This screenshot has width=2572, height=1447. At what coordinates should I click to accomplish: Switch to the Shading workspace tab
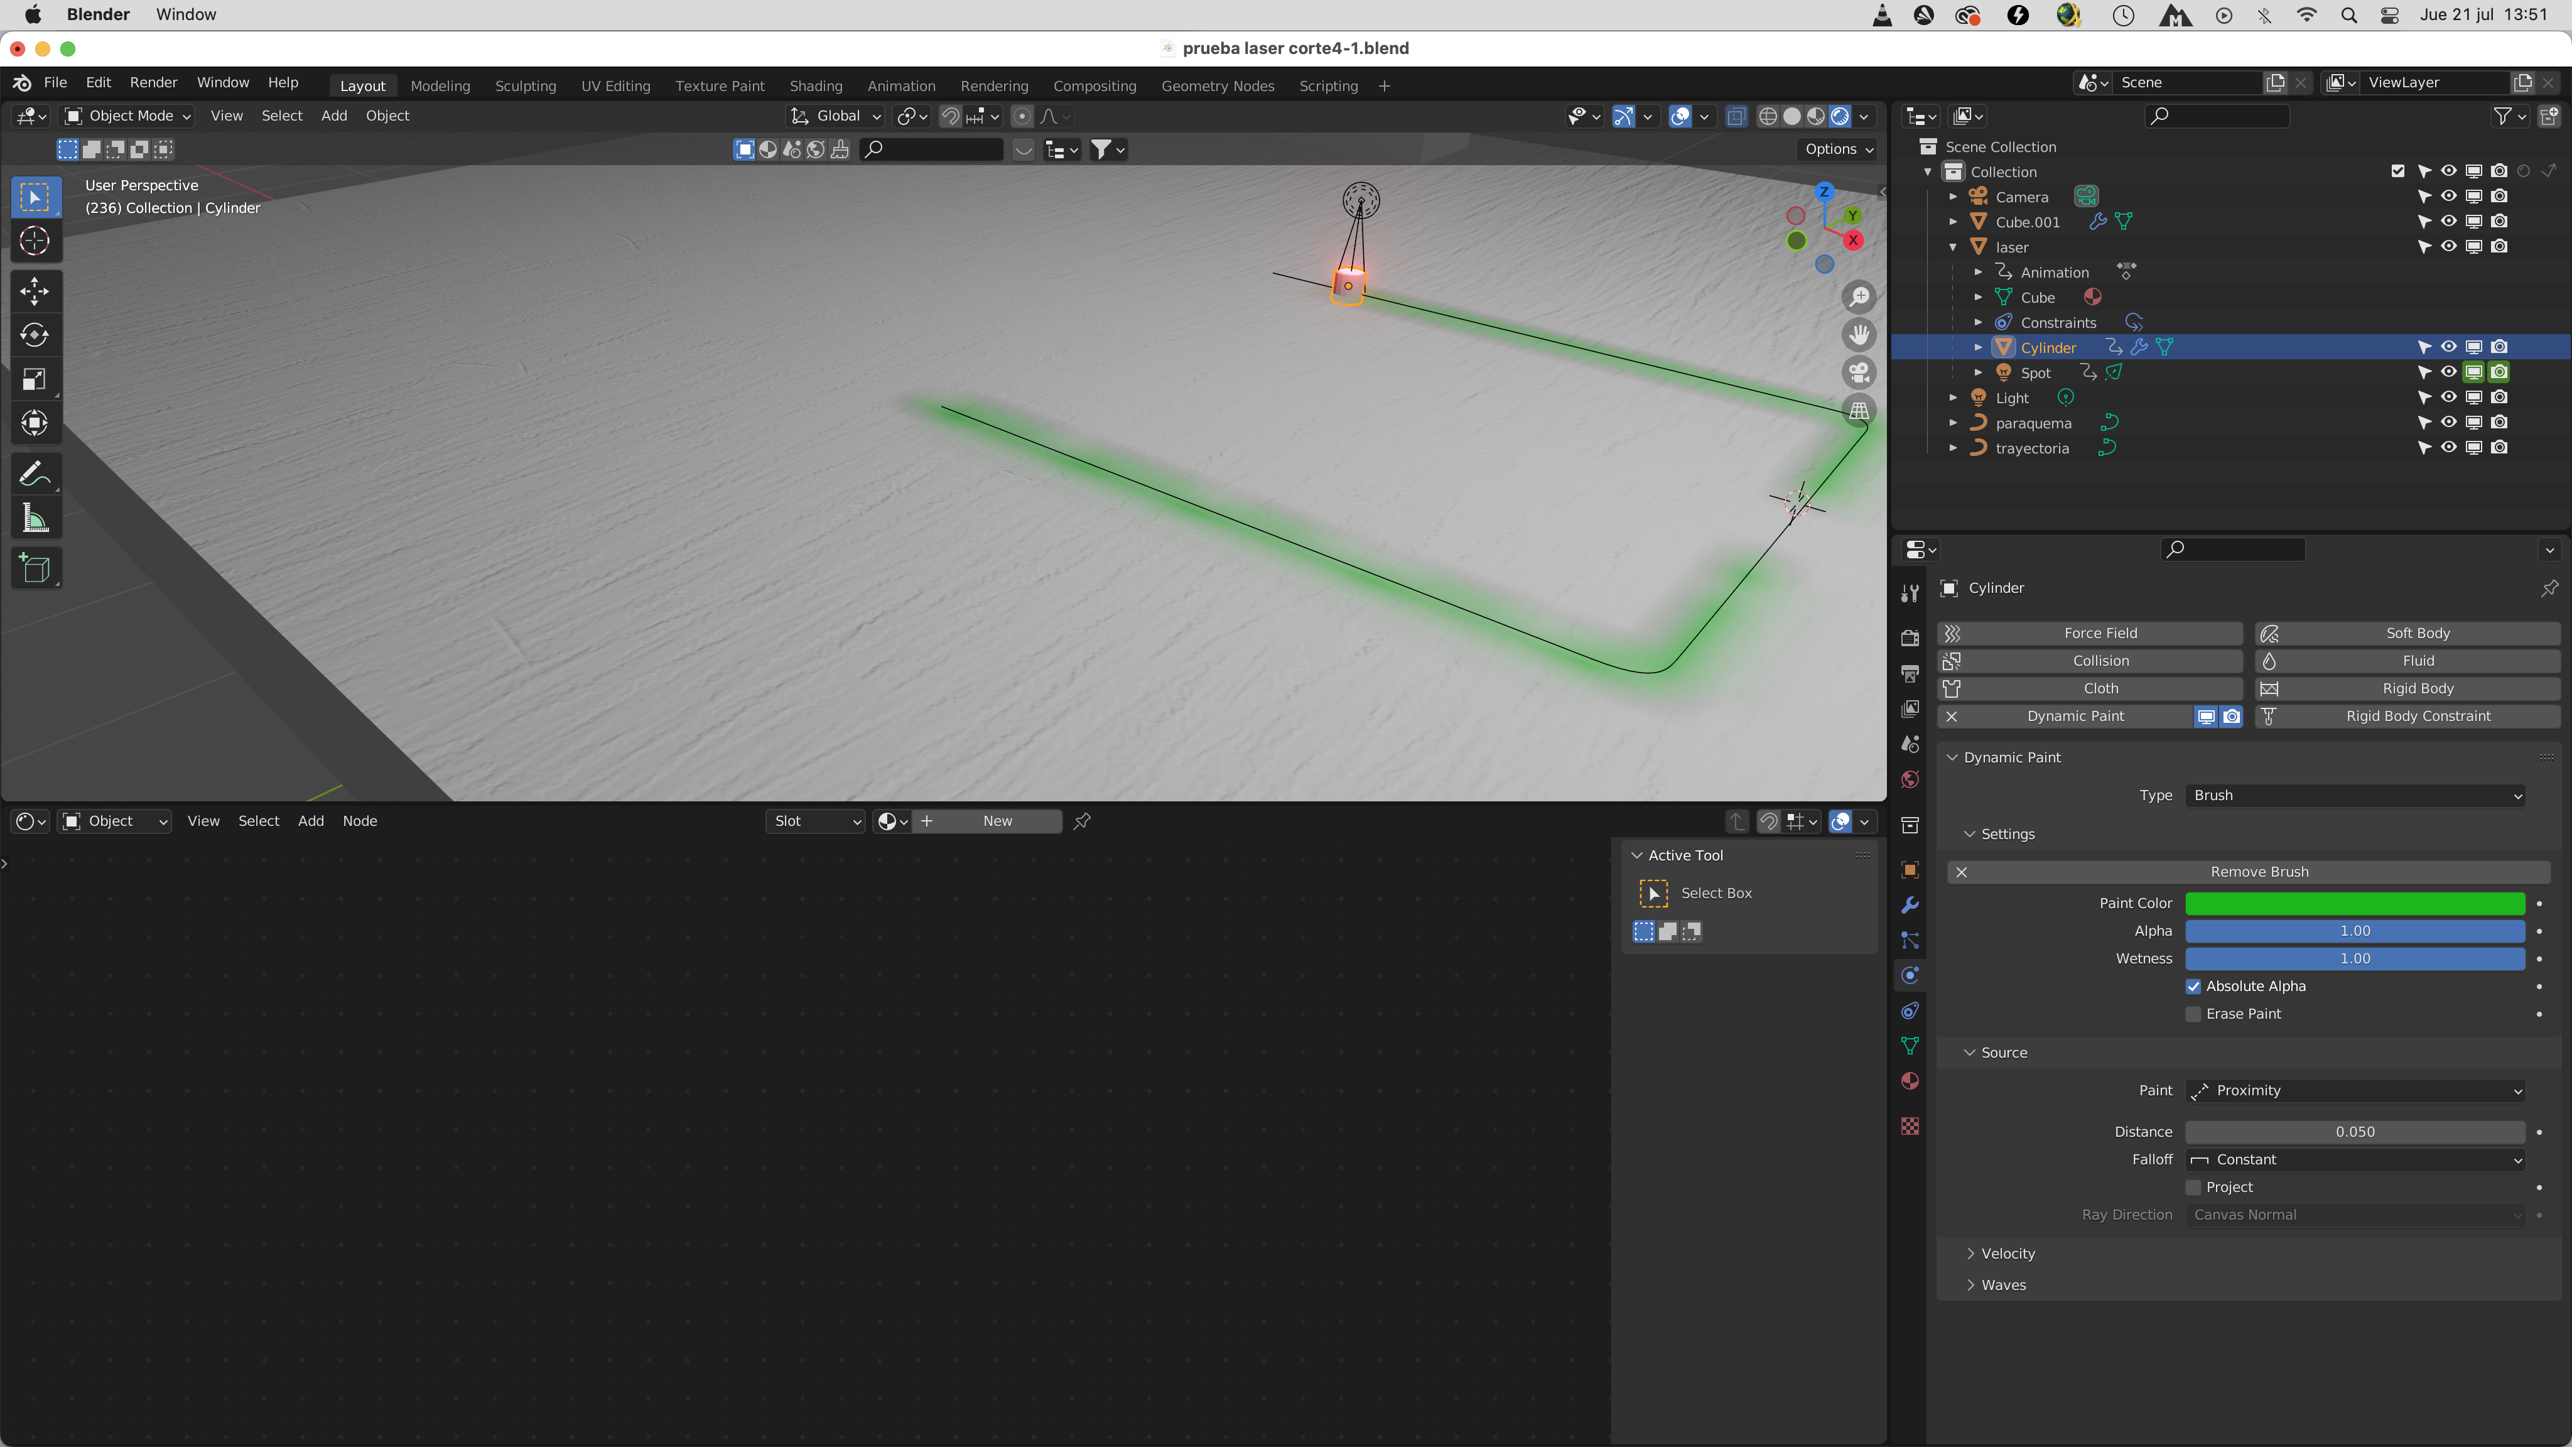pos(816,86)
